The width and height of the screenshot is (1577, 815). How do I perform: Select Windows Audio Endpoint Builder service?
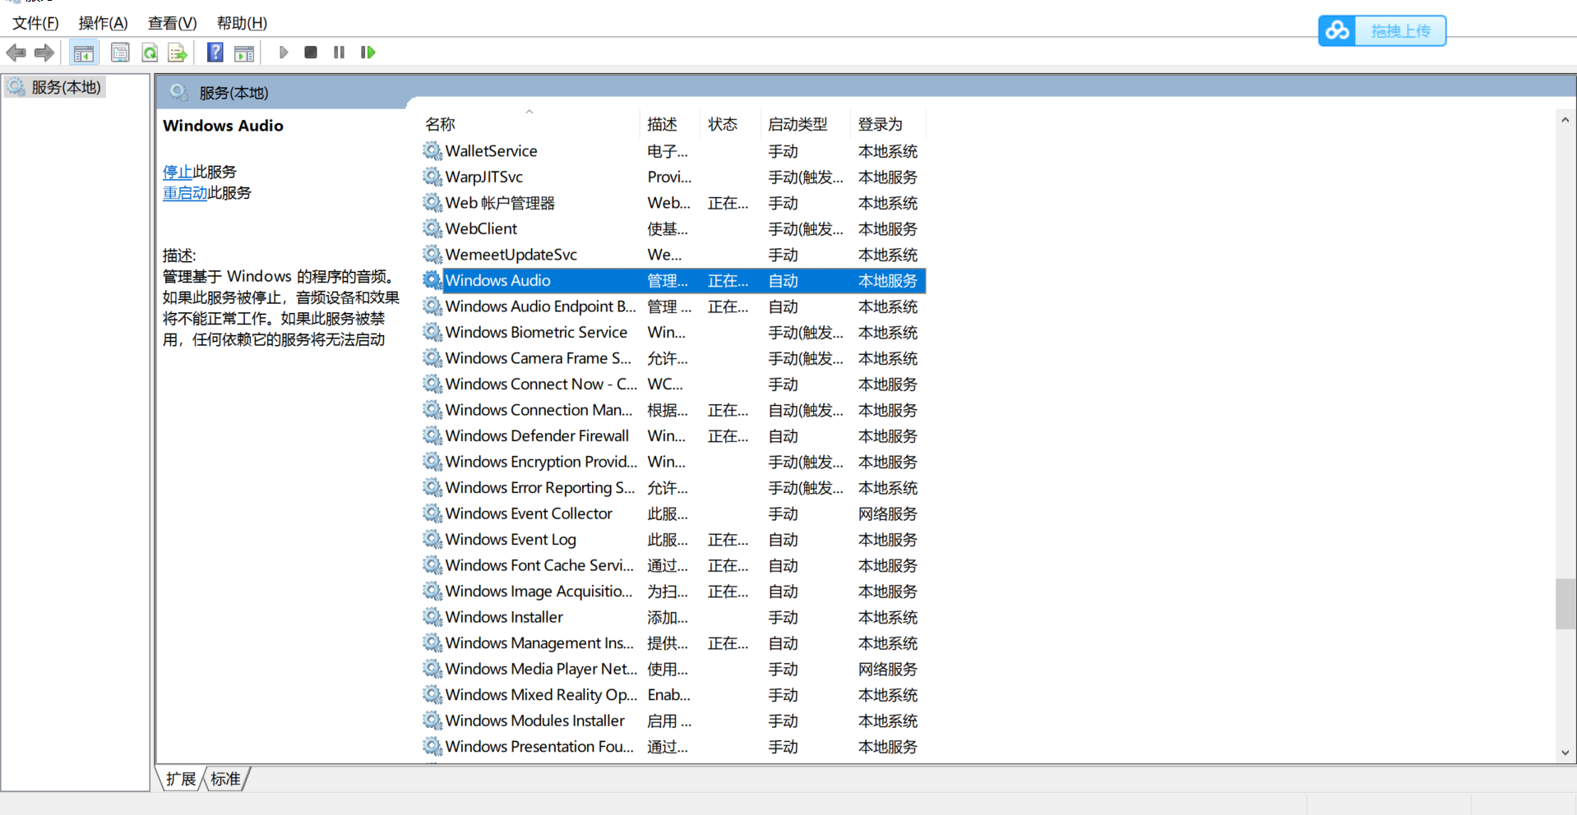pos(673,306)
